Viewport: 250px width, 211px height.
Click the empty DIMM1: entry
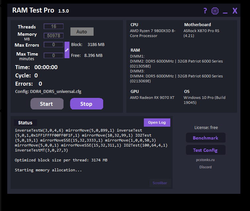click(137, 56)
